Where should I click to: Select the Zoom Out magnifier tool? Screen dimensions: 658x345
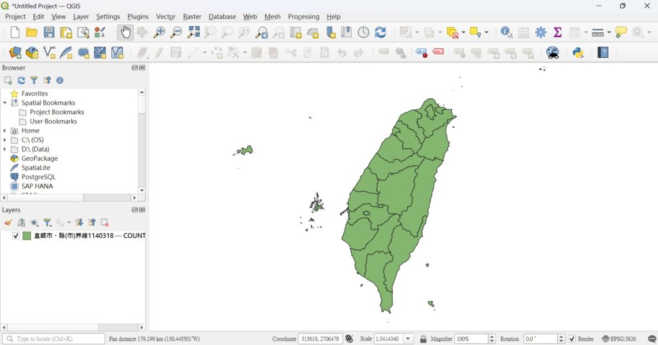point(176,32)
